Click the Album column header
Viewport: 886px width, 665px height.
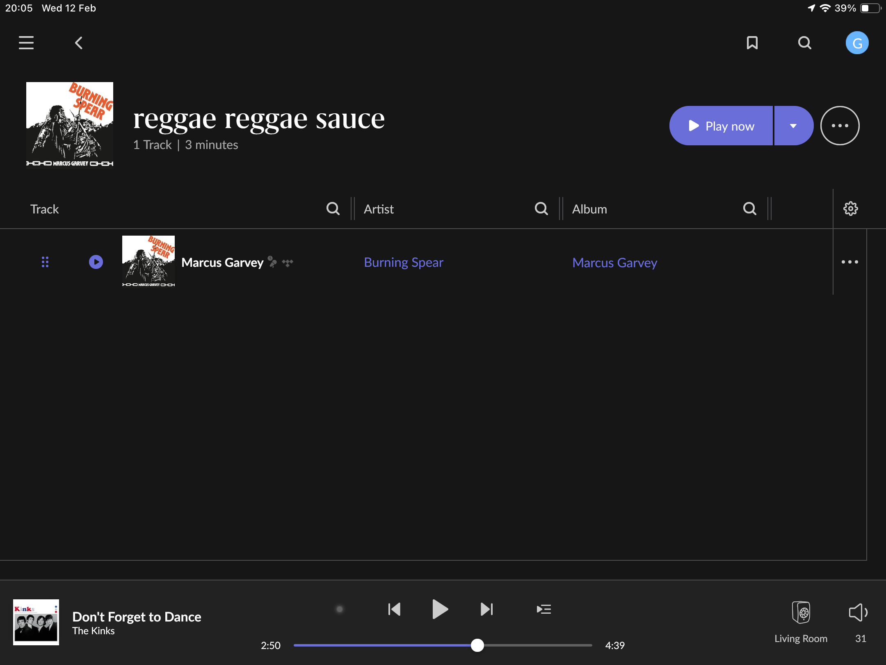pyautogui.click(x=589, y=209)
